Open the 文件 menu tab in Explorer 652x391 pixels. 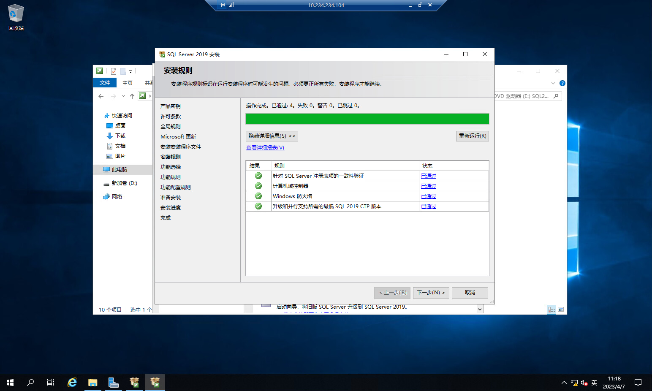pos(104,83)
